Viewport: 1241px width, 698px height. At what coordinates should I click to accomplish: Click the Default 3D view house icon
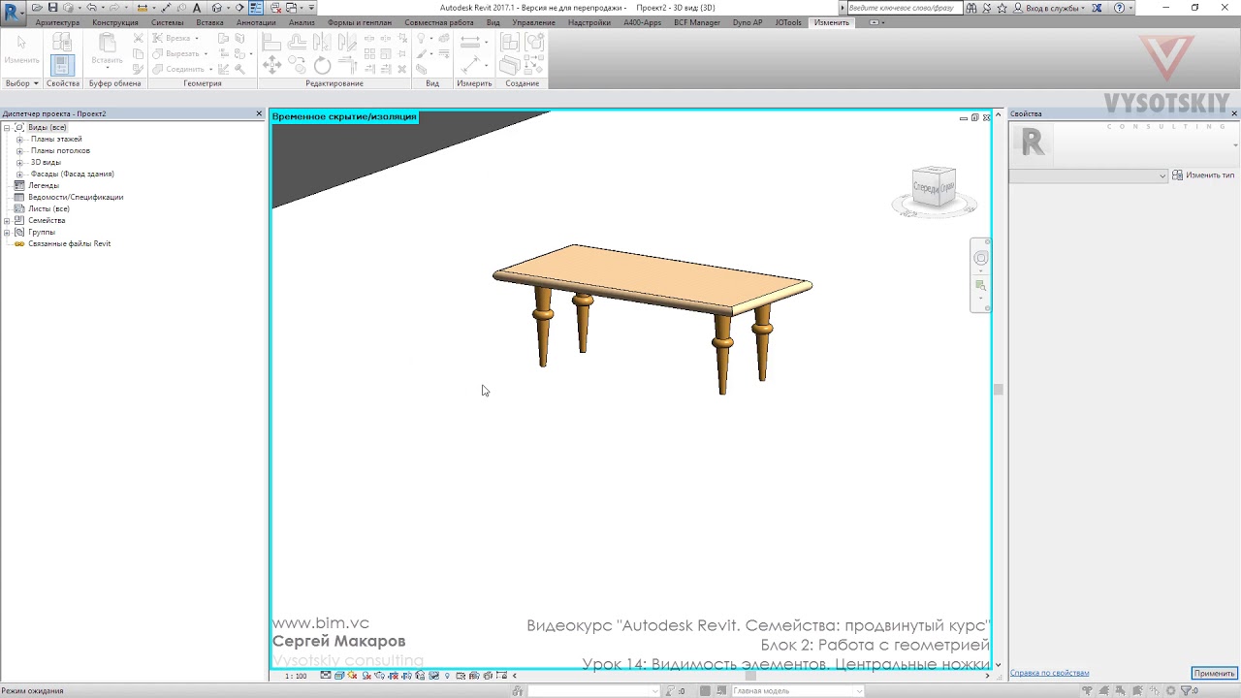(217, 8)
